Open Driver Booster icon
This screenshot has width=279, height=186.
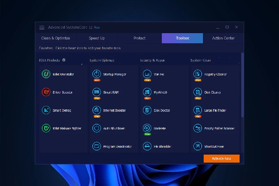point(46,92)
